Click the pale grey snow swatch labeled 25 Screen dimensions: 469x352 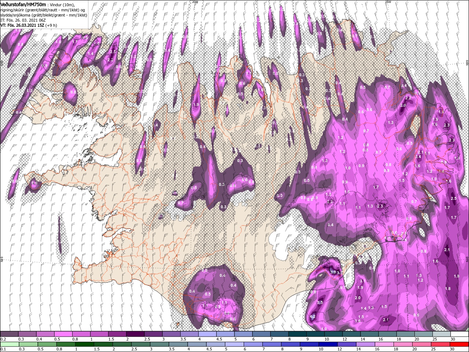tap(442, 334)
